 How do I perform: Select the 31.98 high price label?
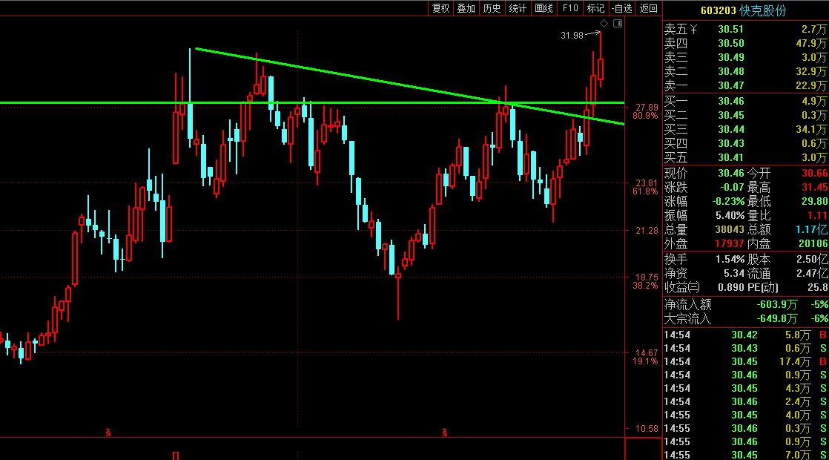click(x=572, y=36)
